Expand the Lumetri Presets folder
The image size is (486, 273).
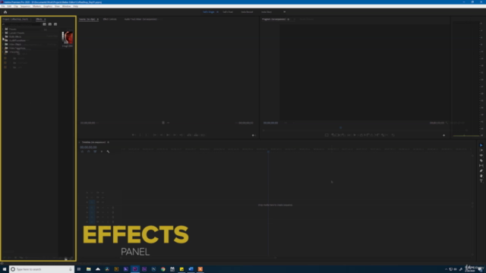tap(3, 33)
